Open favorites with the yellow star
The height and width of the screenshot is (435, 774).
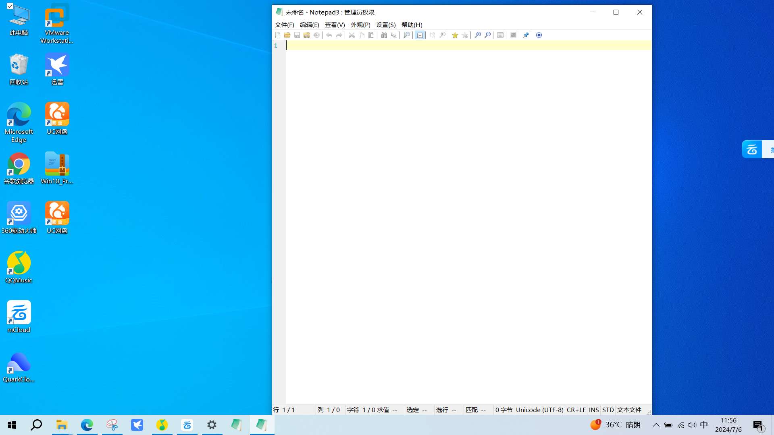(455, 35)
